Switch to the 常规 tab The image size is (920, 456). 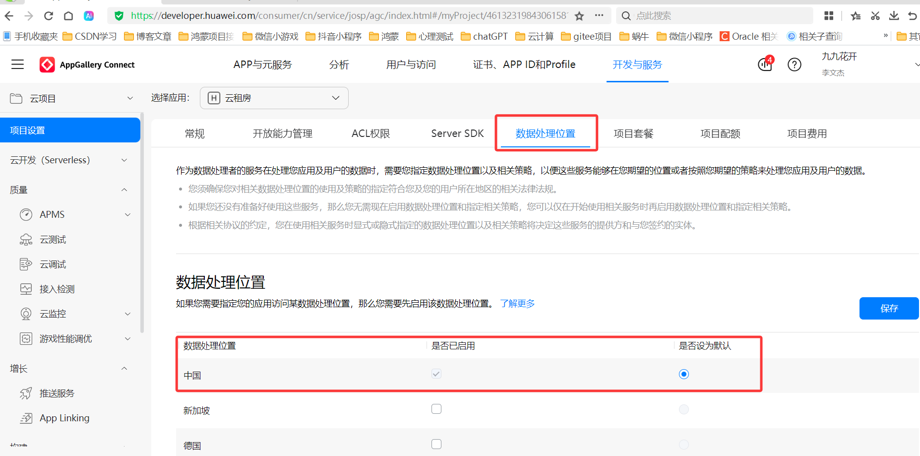pyautogui.click(x=195, y=133)
